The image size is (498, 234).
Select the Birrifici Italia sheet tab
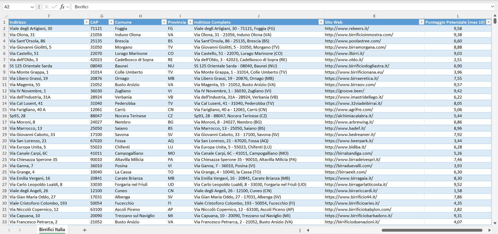click(x=52, y=230)
